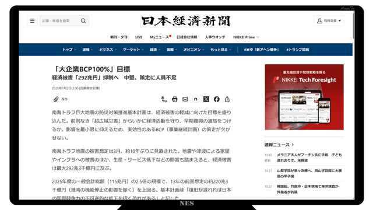Share the article on note icon
The width and height of the screenshot is (373, 210).
(196, 99)
